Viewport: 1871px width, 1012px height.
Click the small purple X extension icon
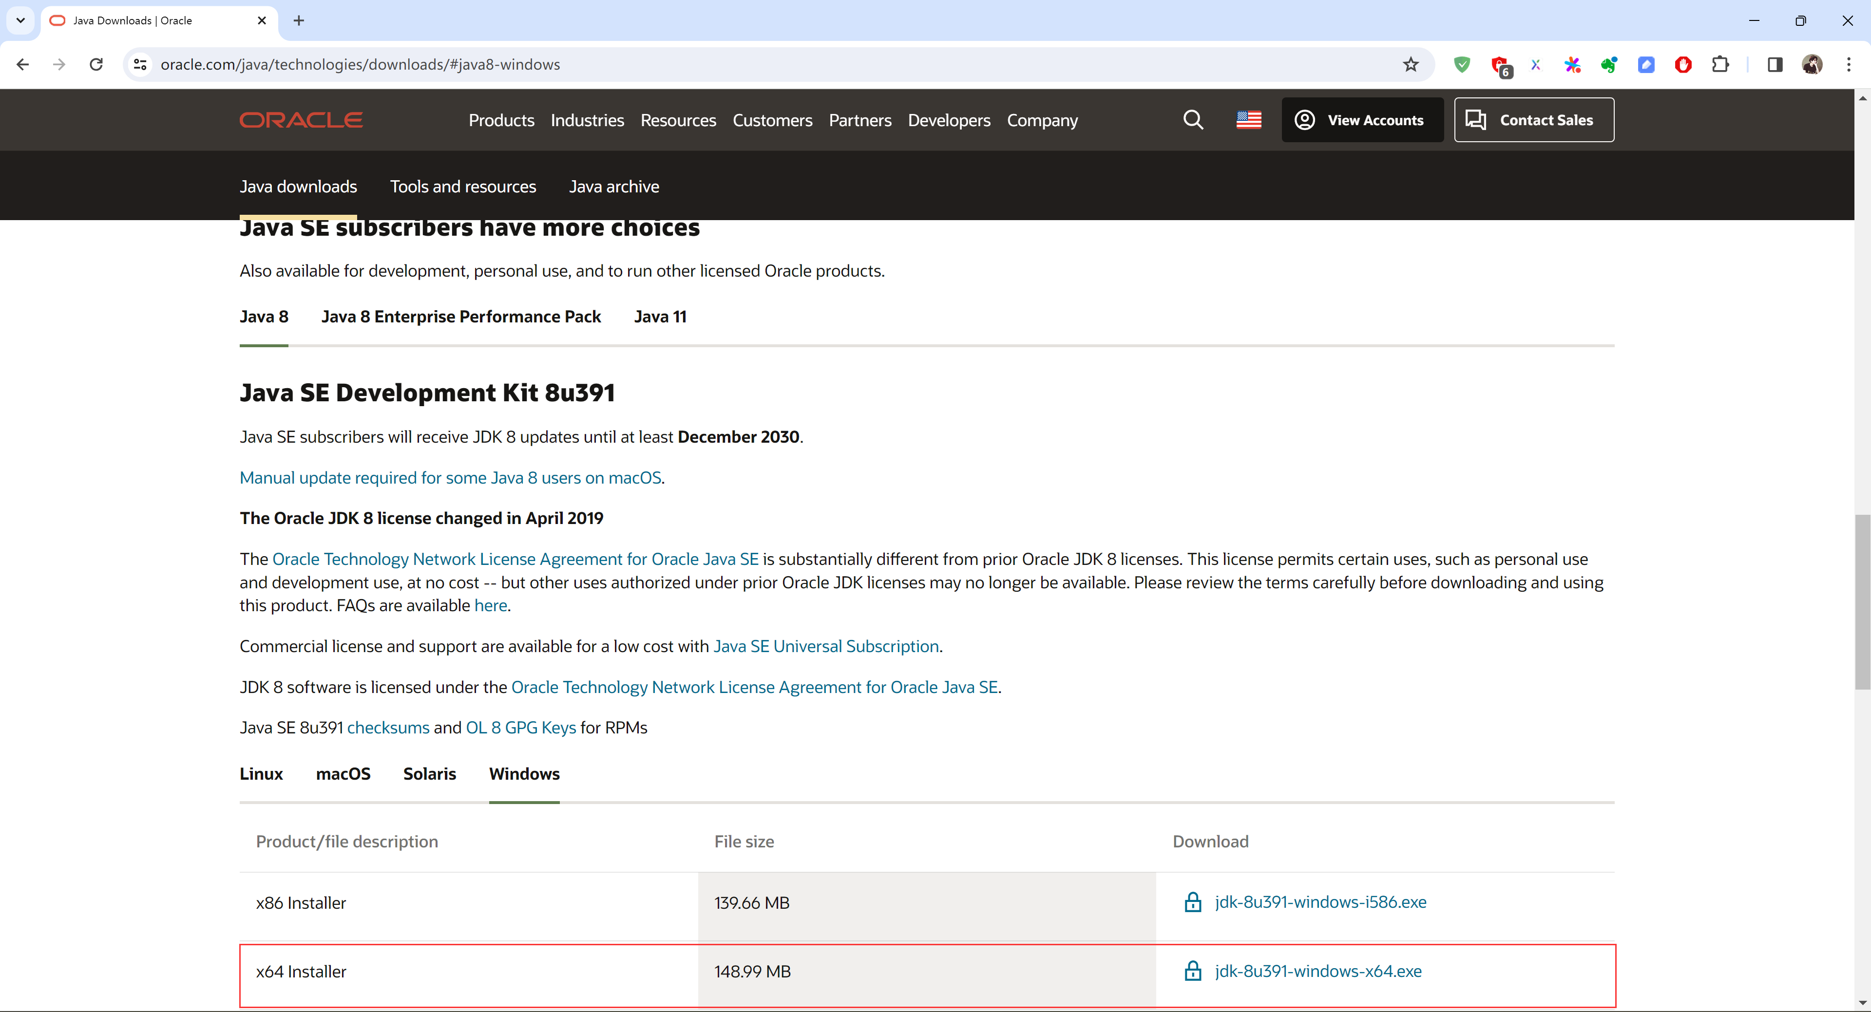tap(1535, 65)
